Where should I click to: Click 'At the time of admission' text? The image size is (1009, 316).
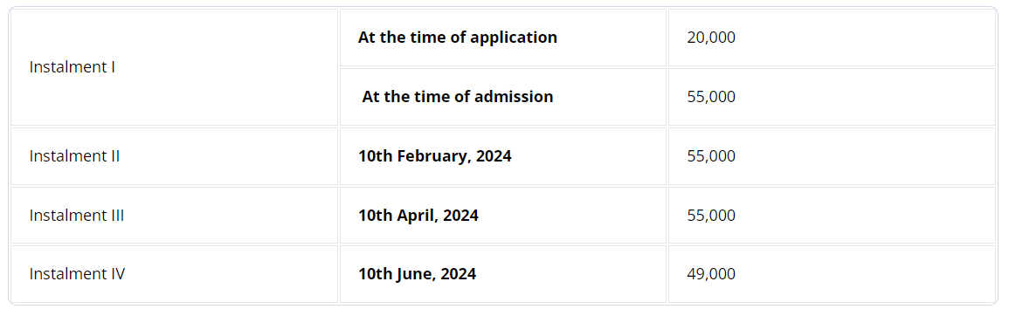458,97
